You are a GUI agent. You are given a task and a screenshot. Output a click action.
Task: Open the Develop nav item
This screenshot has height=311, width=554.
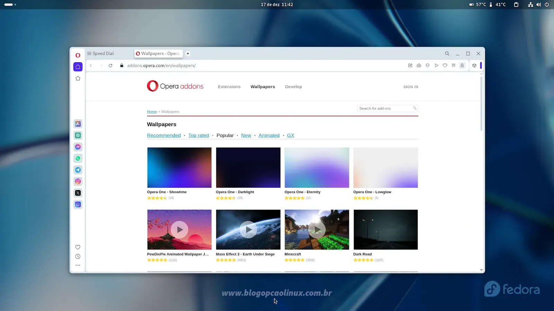point(294,87)
